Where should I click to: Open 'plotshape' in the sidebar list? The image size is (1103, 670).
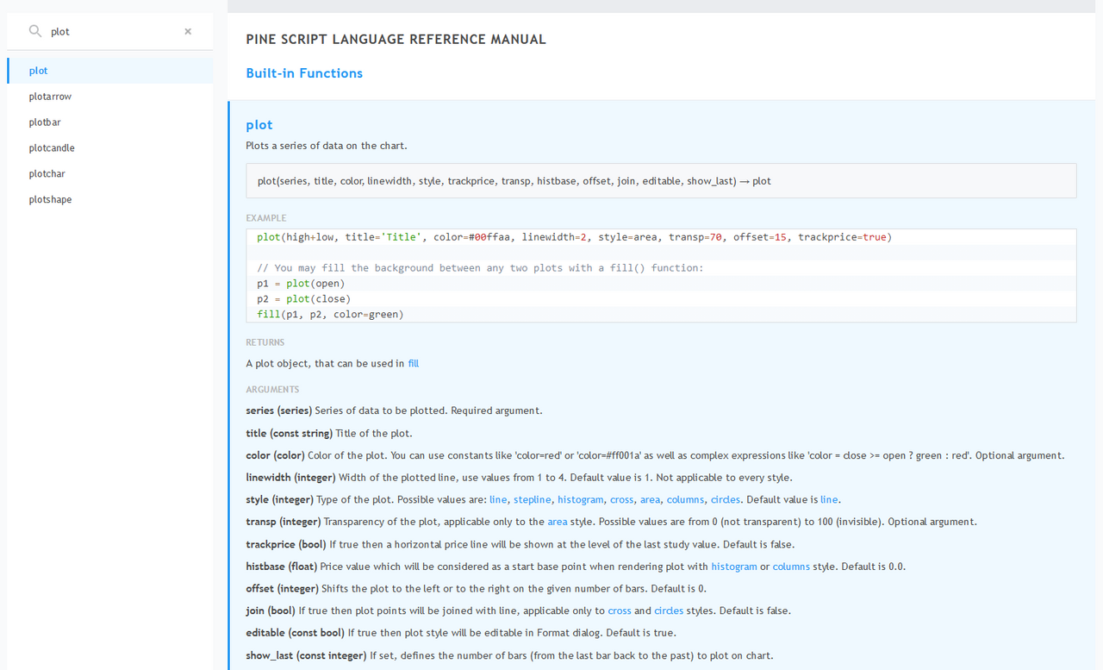click(110, 200)
